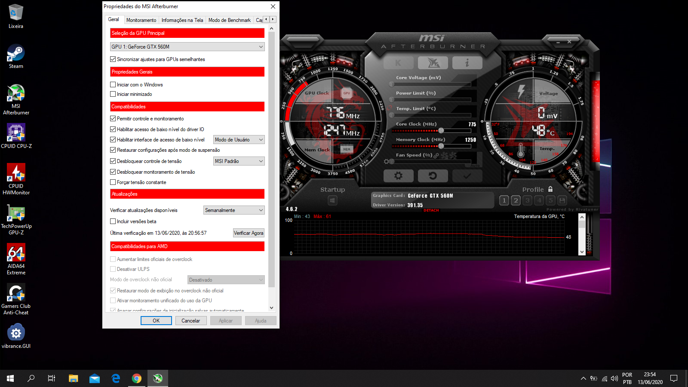Enable Iniciar minimizado checkbox
The image size is (688, 387).
pyautogui.click(x=113, y=94)
